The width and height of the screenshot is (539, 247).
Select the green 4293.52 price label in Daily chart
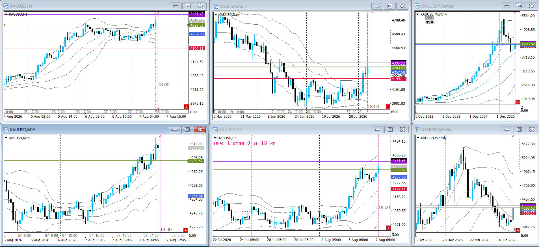coord(398,68)
